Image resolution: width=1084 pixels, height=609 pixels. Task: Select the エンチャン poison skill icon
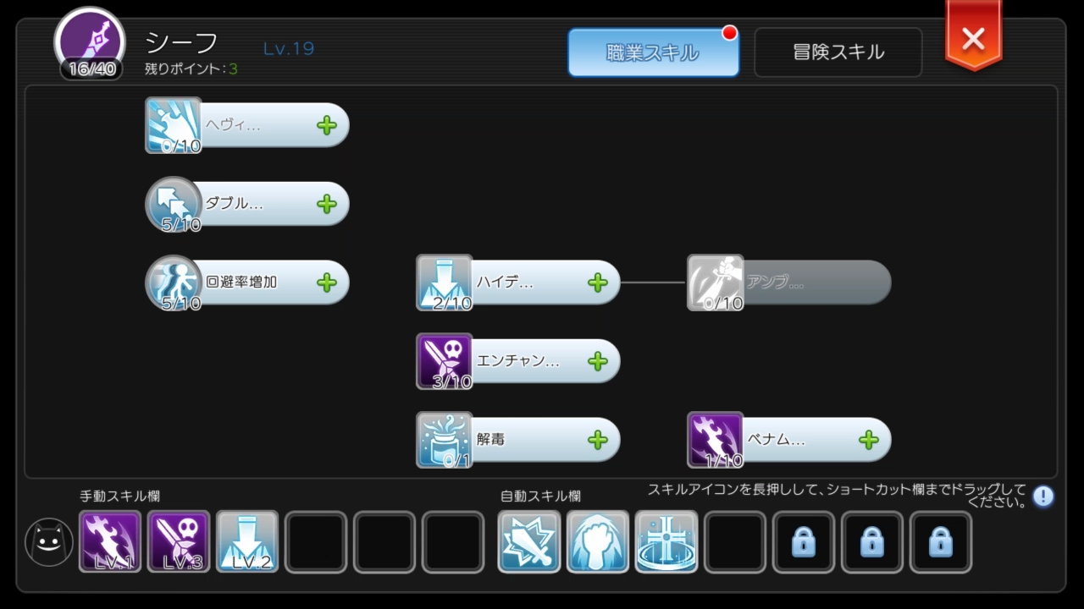pyautogui.click(x=445, y=361)
